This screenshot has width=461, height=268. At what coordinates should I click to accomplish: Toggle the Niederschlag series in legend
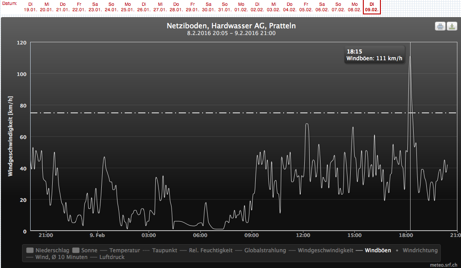(48, 250)
